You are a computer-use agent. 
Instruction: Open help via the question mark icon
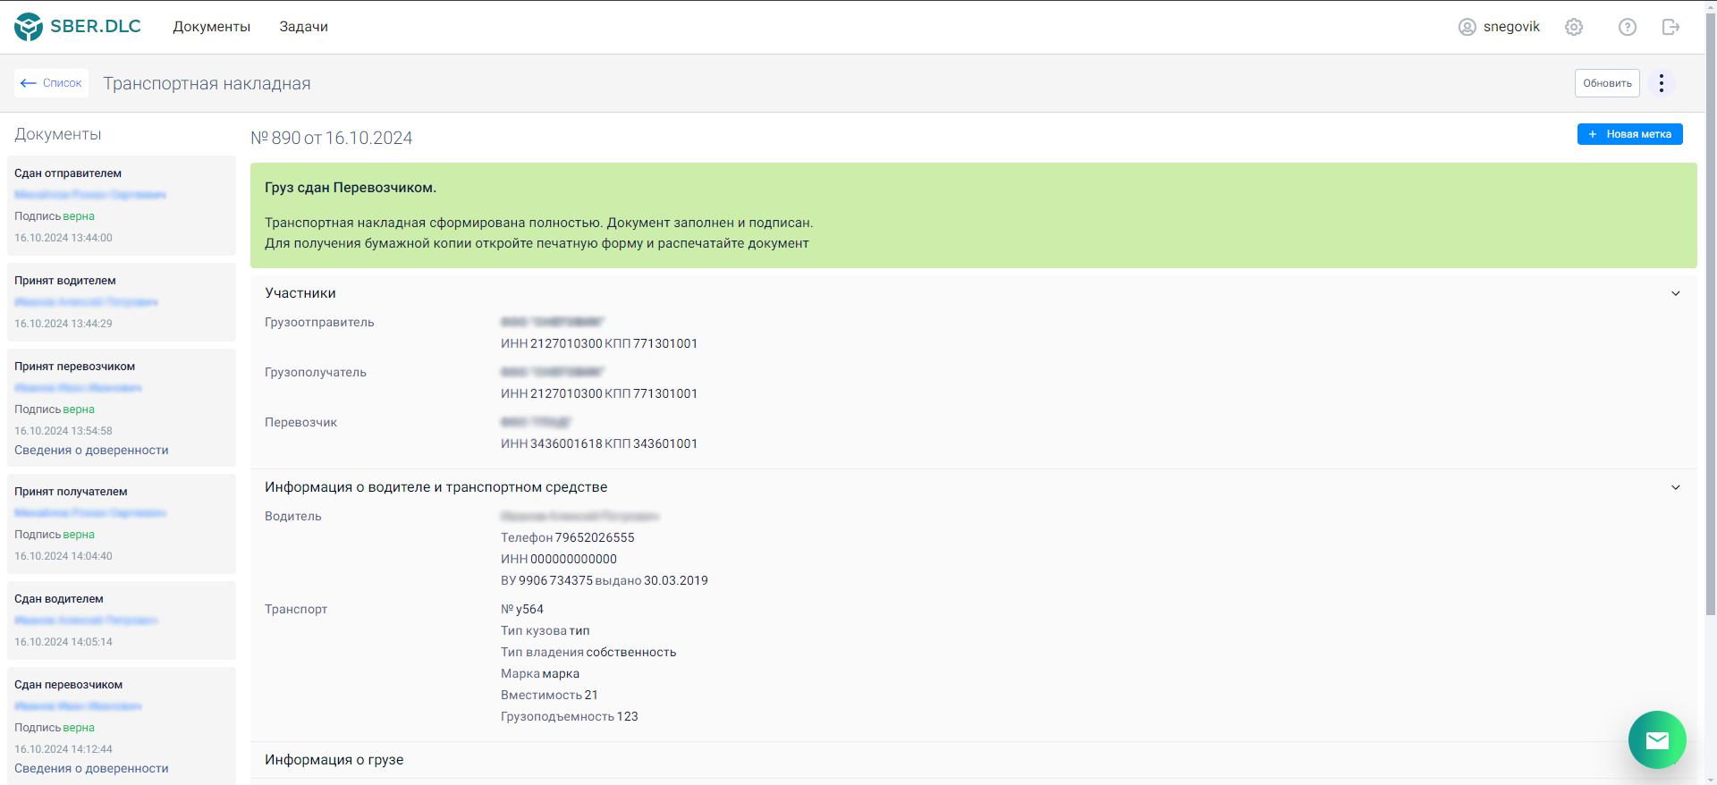coord(1628,27)
